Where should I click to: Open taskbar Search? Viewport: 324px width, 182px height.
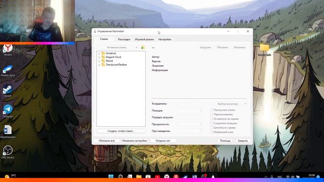click(x=120, y=176)
